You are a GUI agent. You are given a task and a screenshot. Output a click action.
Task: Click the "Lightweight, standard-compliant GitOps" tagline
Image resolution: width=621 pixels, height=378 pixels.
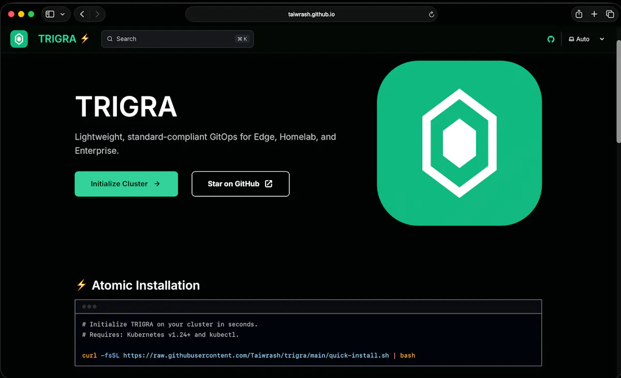click(x=205, y=144)
